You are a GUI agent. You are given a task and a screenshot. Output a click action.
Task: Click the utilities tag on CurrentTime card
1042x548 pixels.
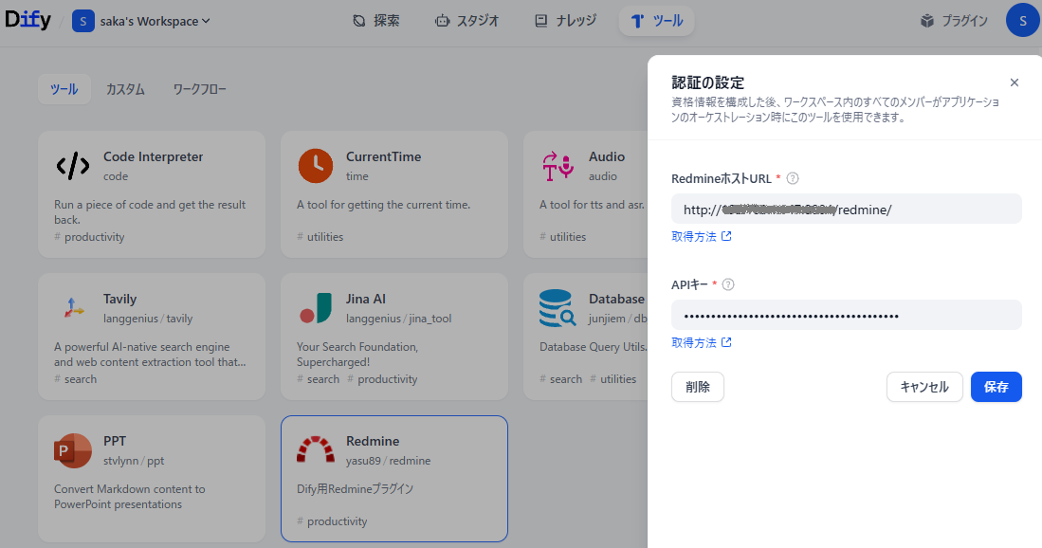pyautogui.click(x=320, y=237)
